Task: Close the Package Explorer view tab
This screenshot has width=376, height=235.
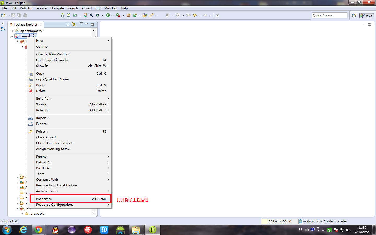Action: pyautogui.click(x=40, y=25)
